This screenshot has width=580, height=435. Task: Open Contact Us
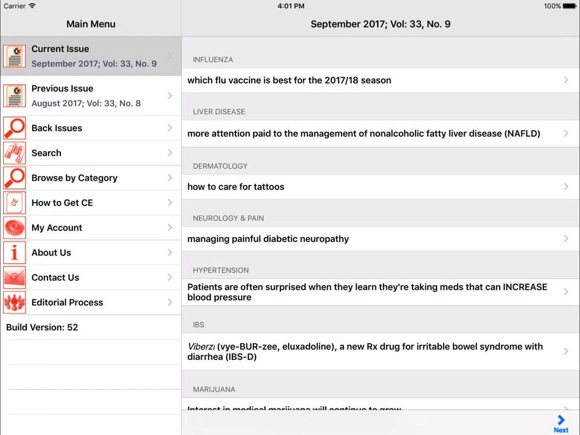pos(91,277)
